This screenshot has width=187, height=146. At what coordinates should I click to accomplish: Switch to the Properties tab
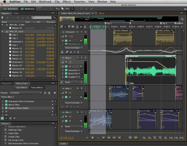coord(7,83)
